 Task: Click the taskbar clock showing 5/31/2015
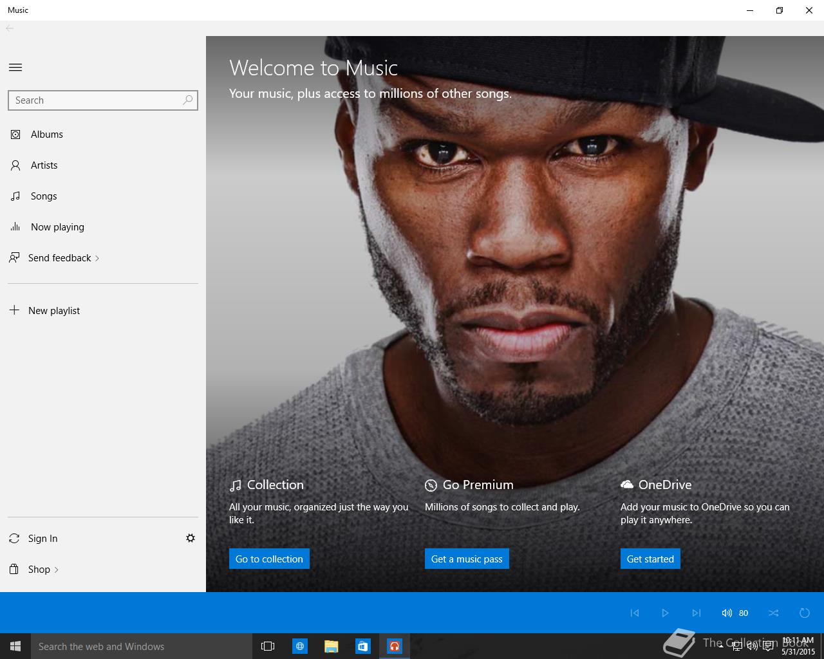pyautogui.click(x=798, y=646)
